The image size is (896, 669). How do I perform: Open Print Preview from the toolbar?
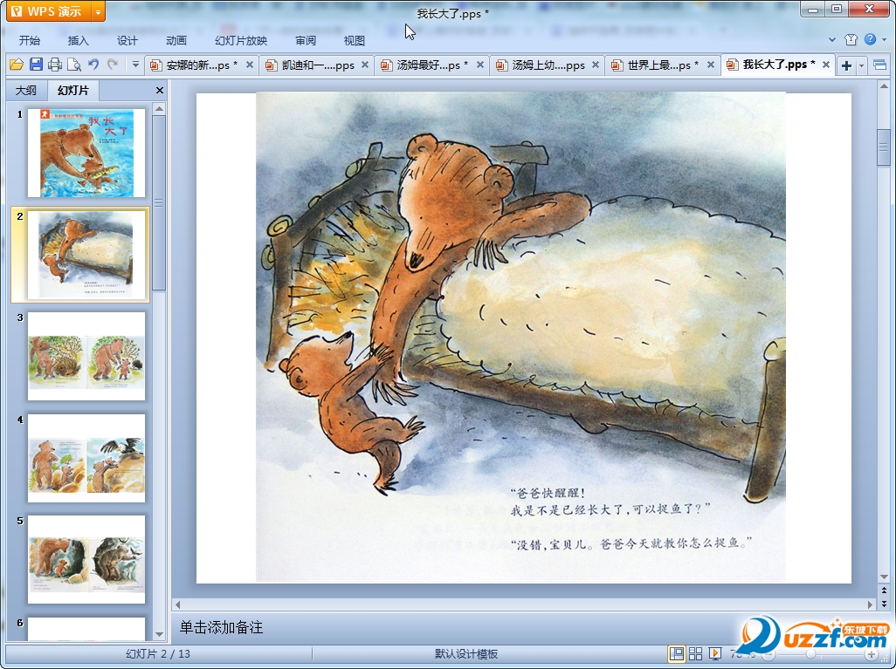(74, 65)
